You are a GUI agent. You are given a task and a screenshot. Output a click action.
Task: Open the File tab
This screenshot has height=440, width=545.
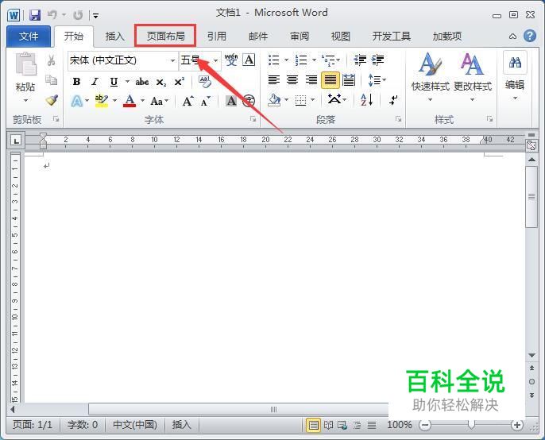(29, 37)
